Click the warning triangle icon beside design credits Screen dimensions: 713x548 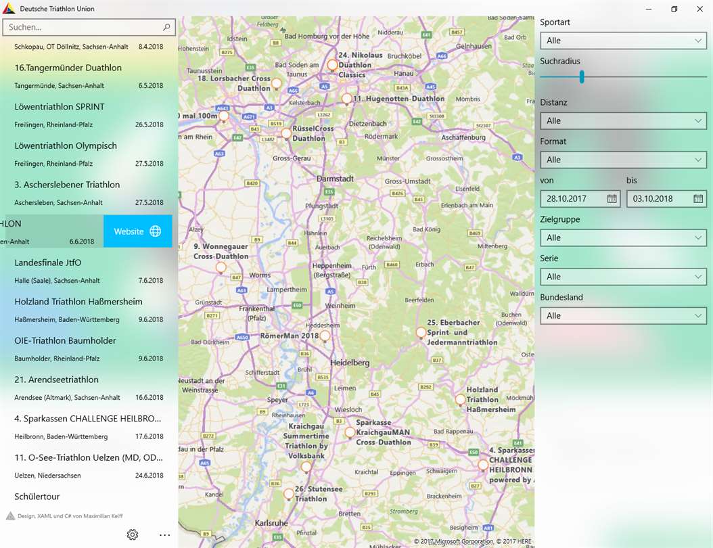click(10, 516)
